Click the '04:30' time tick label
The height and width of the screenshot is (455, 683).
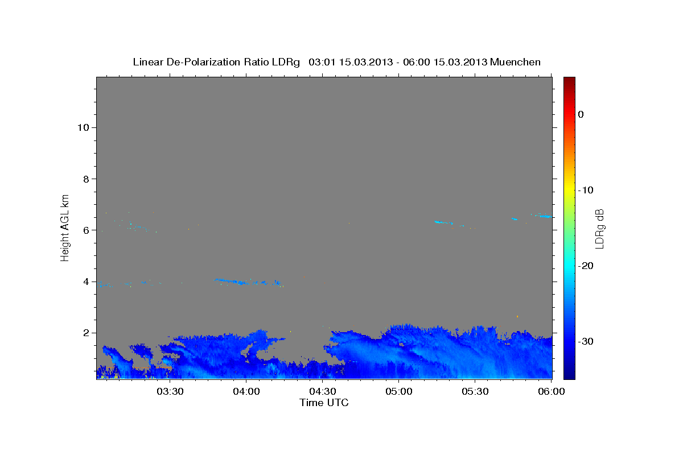coord(322,392)
